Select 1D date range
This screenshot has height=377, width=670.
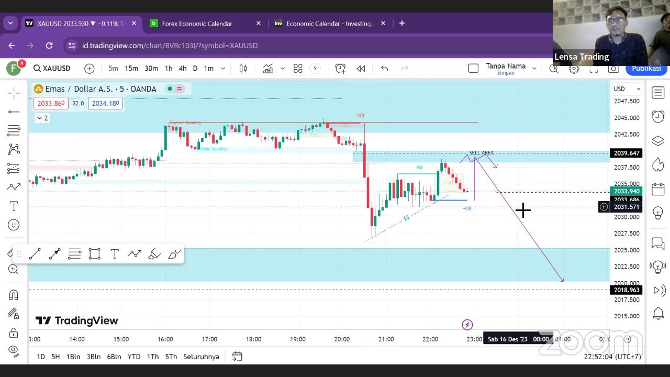point(41,357)
